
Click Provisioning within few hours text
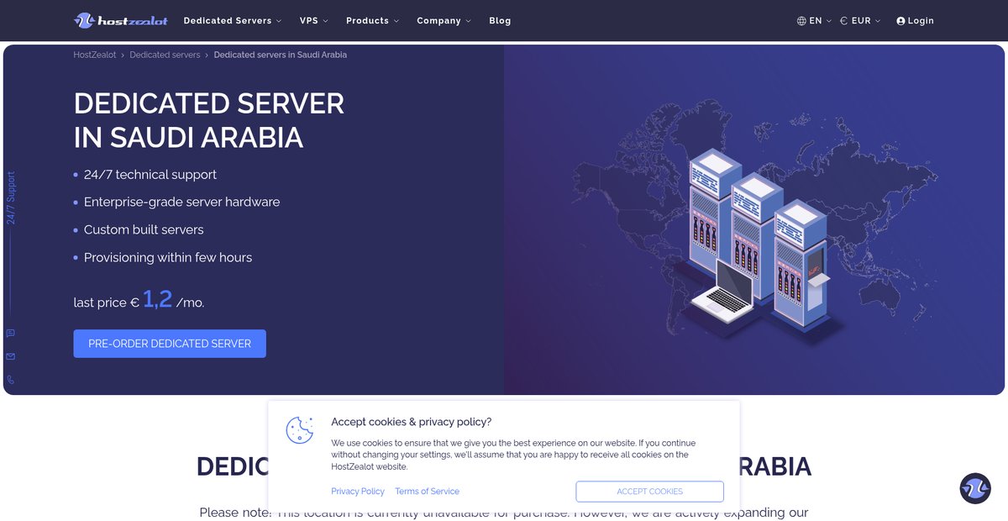pos(168,258)
